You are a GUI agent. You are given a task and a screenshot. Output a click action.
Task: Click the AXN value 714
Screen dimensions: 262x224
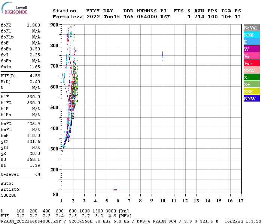[x=199, y=17]
